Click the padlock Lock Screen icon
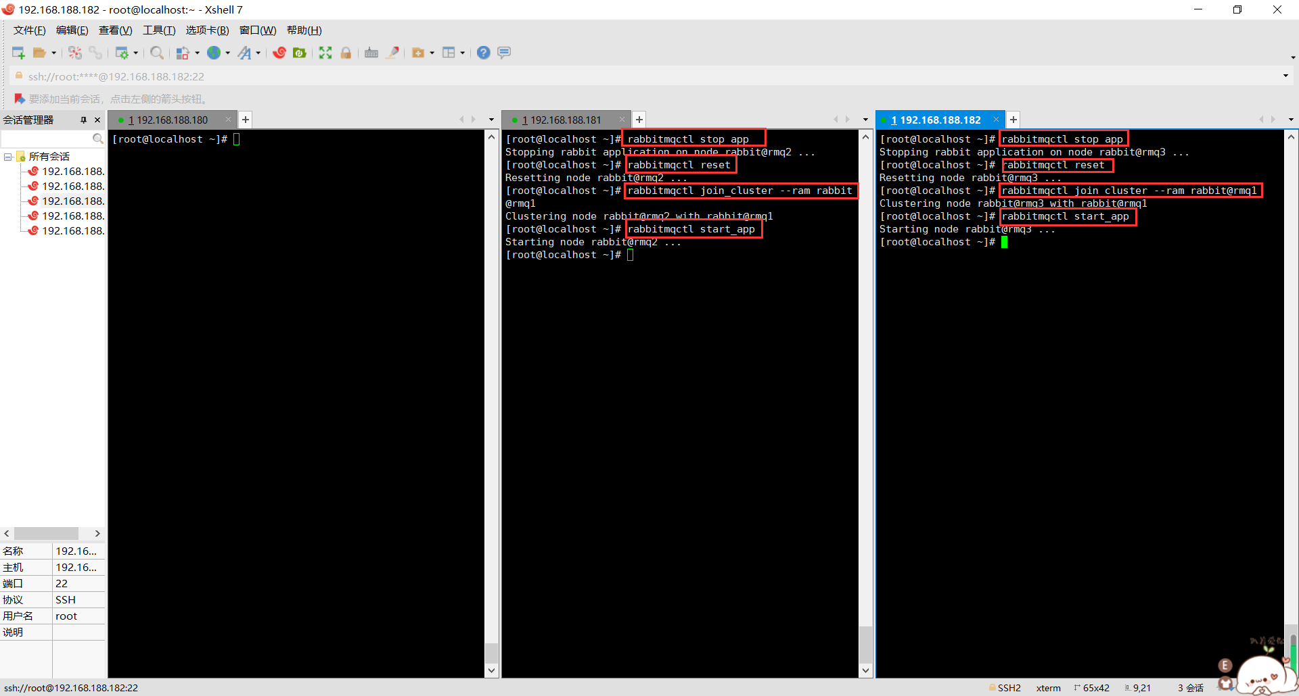The height and width of the screenshot is (696, 1299). click(346, 53)
